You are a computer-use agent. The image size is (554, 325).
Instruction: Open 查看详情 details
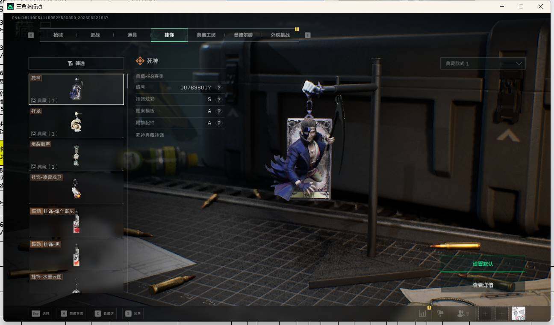click(x=483, y=285)
